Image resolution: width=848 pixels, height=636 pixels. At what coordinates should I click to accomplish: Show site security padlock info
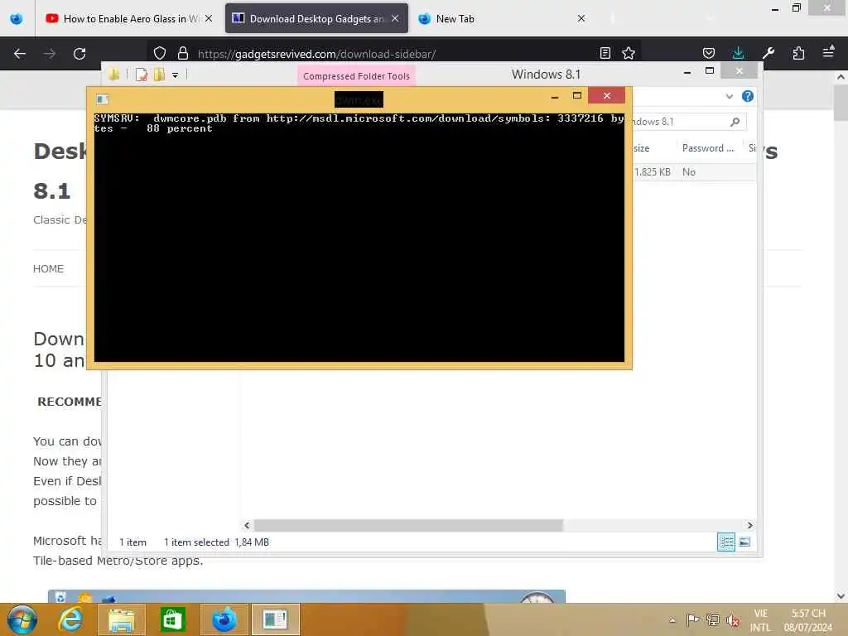point(183,53)
